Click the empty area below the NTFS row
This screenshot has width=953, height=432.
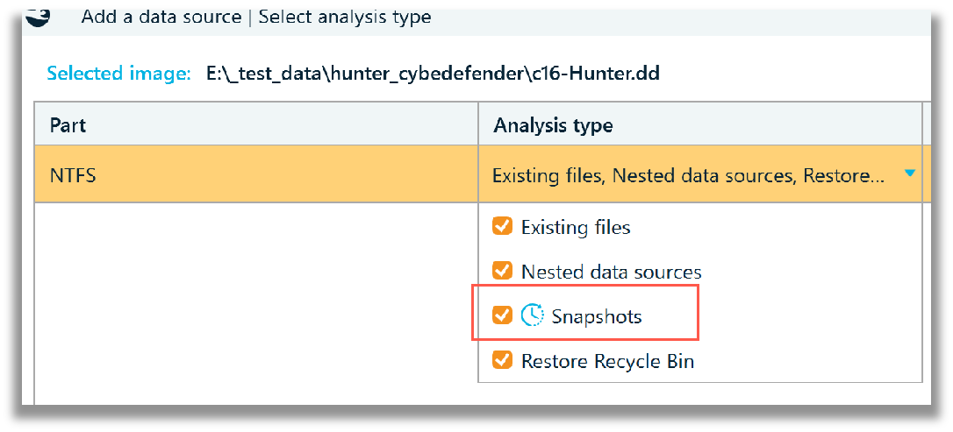coord(256,303)
